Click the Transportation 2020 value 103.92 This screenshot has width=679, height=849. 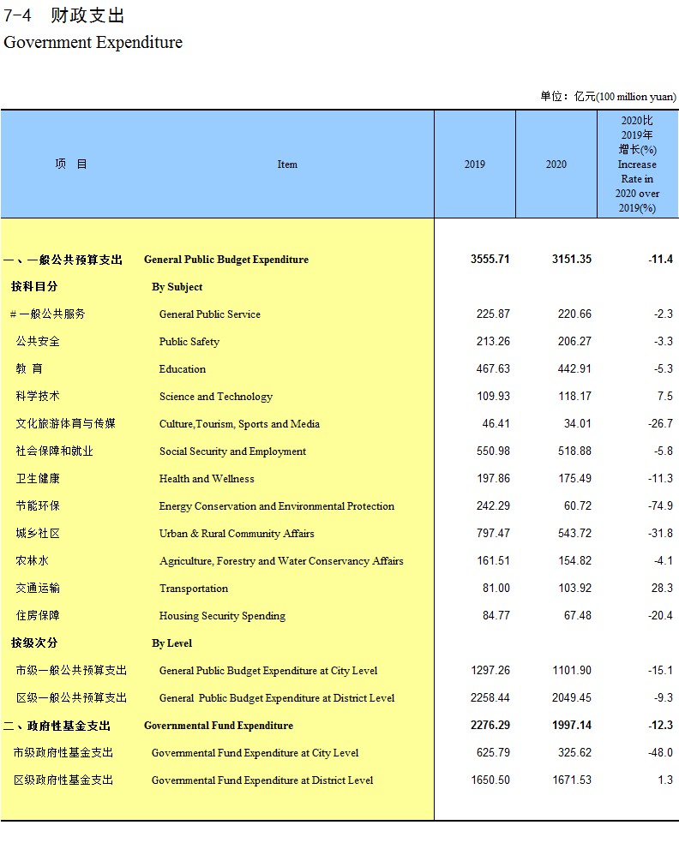[x=574, y=589]
